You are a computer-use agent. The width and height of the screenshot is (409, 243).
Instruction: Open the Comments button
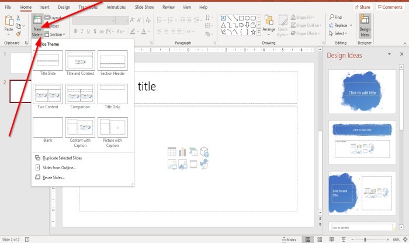[389, 7]
